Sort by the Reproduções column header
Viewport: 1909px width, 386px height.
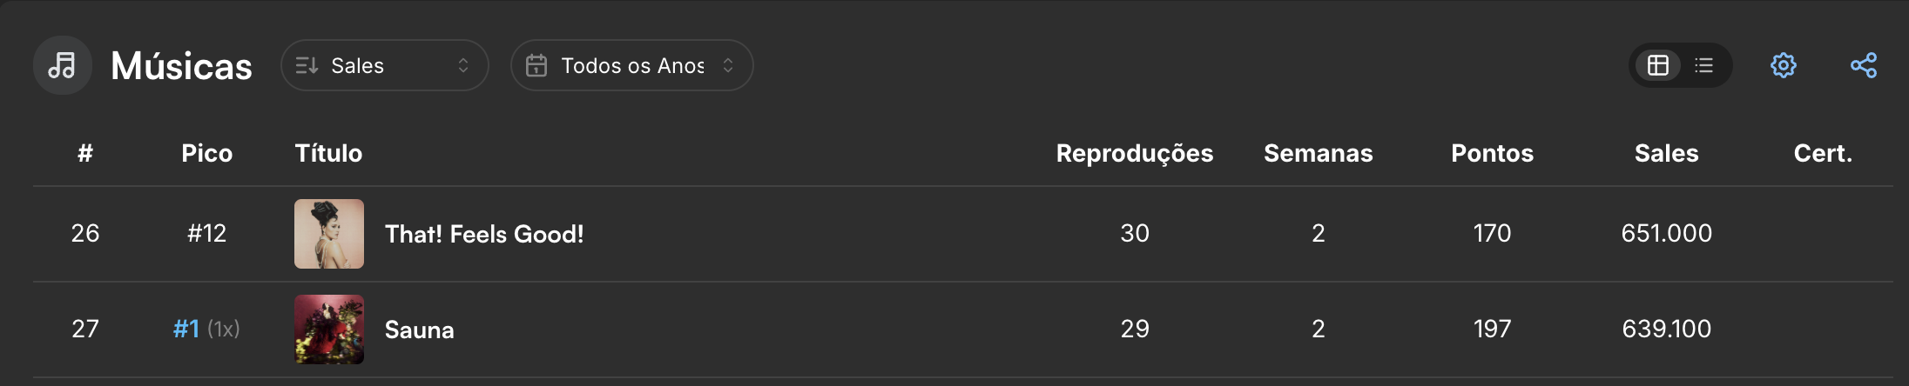tap(1134, 153)
